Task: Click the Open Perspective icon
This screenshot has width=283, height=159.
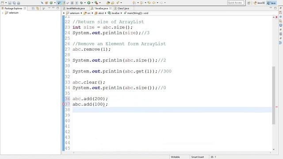Action: (249, 3)
